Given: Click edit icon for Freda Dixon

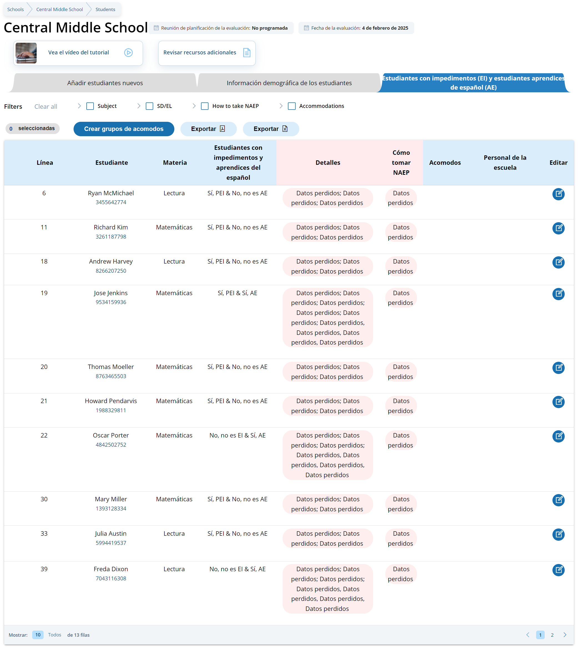Looking at the screenshot, I should click(x=558, y=570).
